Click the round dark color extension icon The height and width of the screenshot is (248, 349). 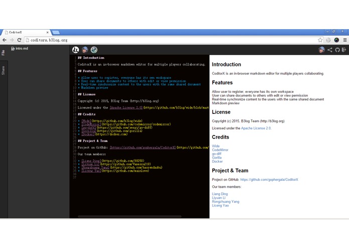(336, 40)
